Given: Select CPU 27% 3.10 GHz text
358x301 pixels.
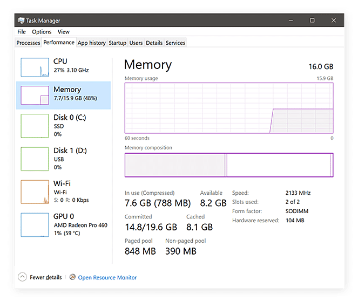Looking at the screenshot, I should click(71, 70).
